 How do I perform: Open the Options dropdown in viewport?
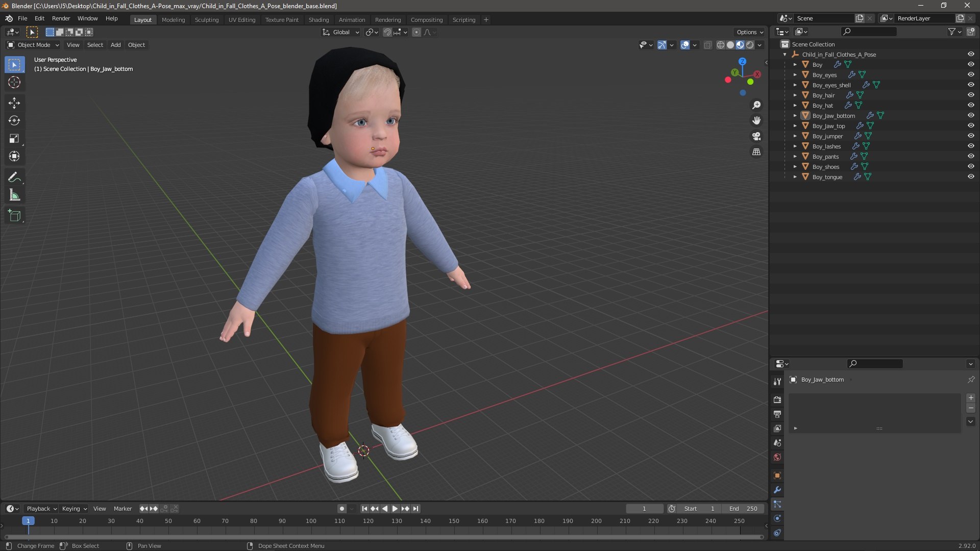pos(750,32)
